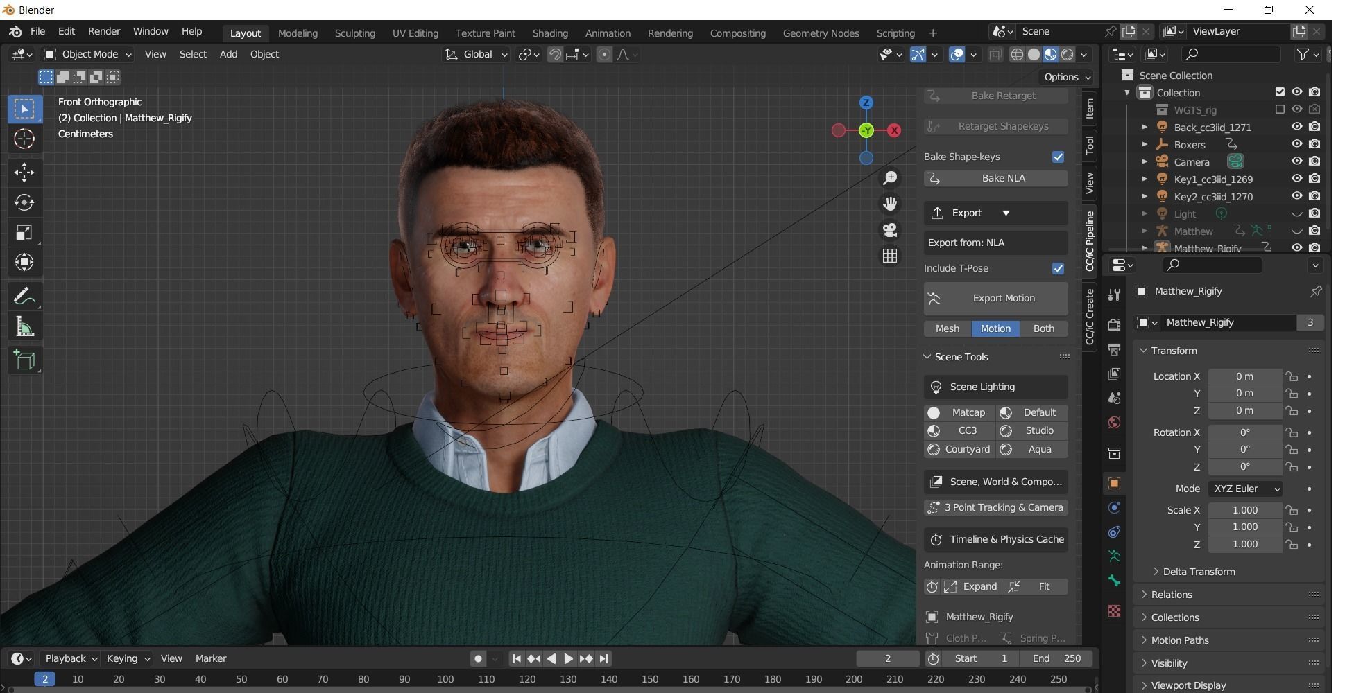This screenshot has height=693, width=1354.
Task: Open the Item sidebar tab
Action: pos(1090,108)
